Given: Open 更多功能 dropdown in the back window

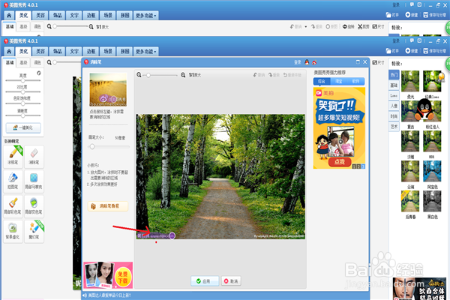Looking at the screenshot, I should [x=145, y=16].
